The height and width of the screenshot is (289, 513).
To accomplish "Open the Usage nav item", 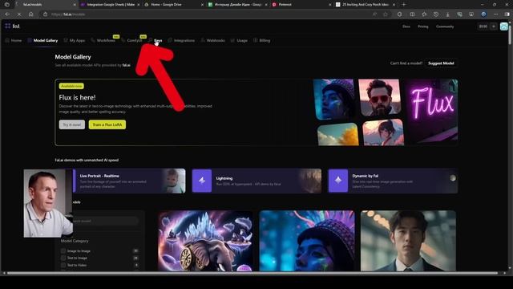I will click(x=239, y=40).
